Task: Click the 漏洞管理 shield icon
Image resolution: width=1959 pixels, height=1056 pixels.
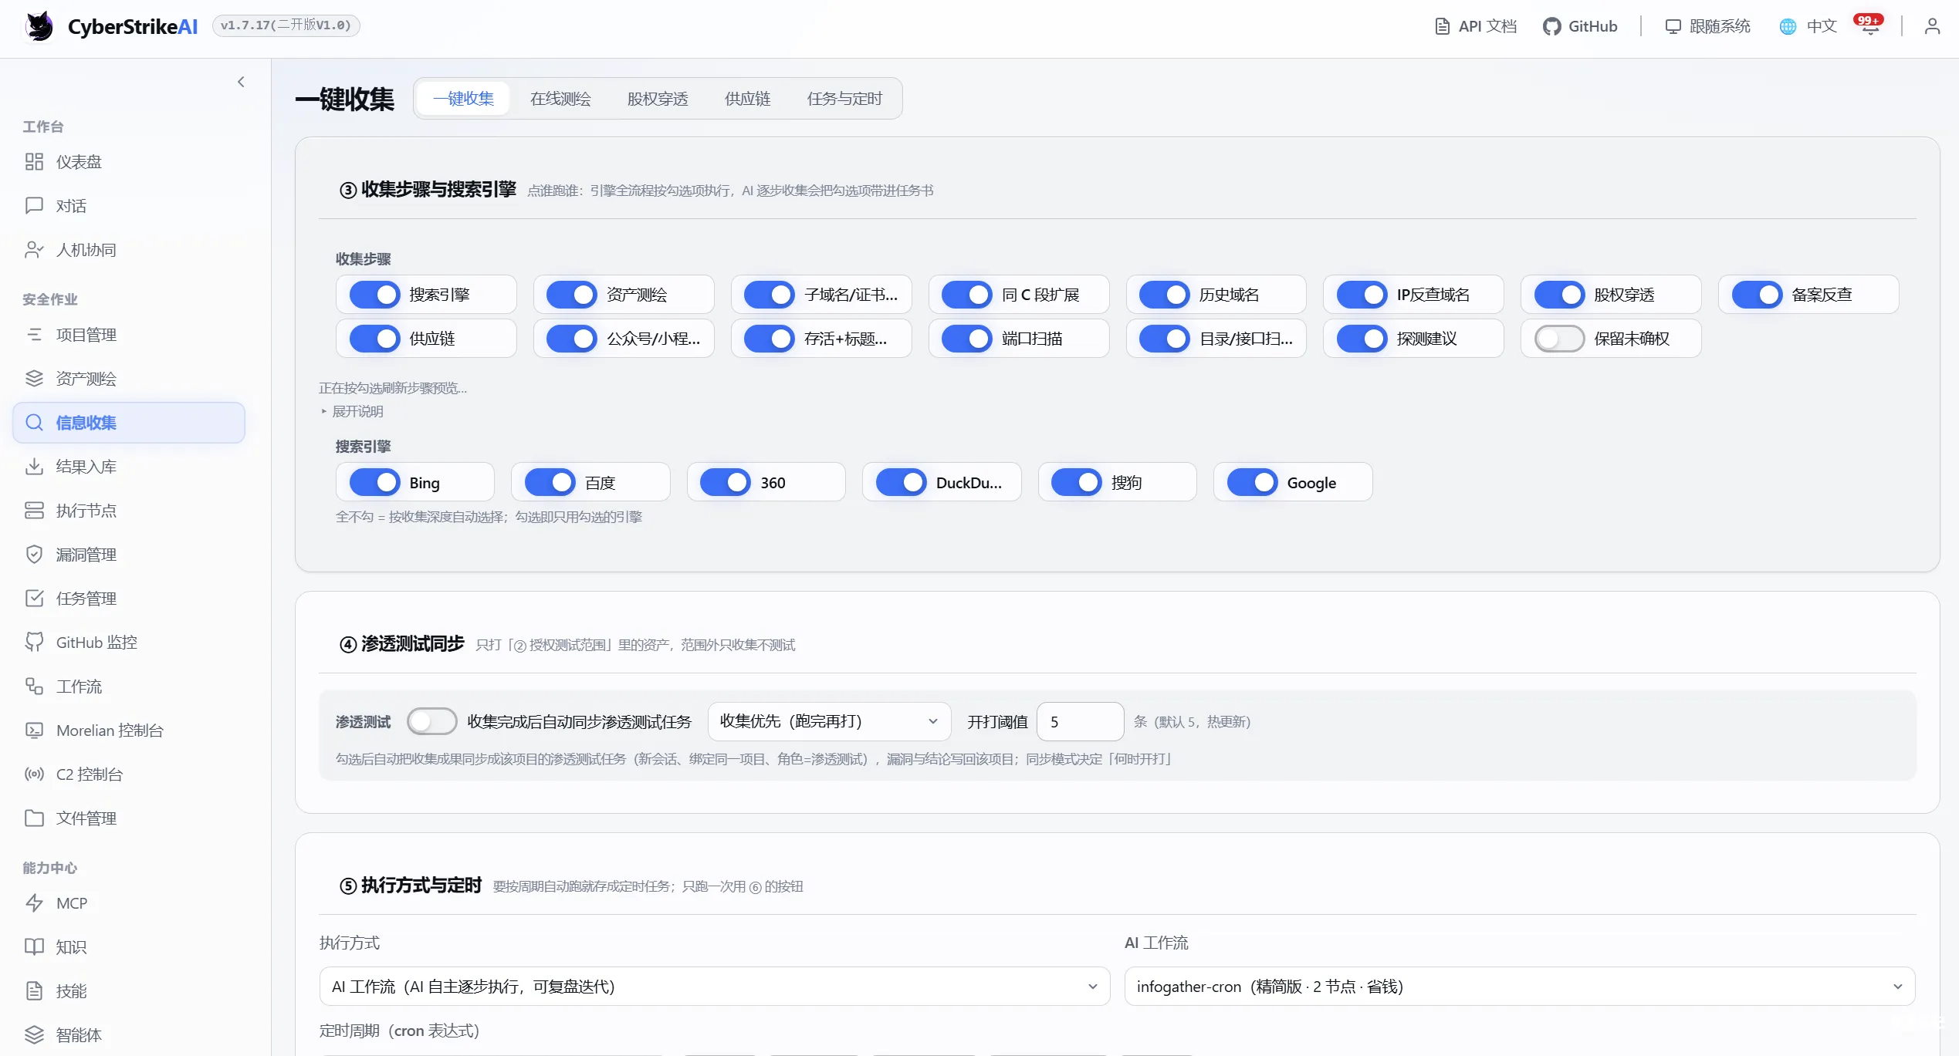Action: tap(34, 554)
